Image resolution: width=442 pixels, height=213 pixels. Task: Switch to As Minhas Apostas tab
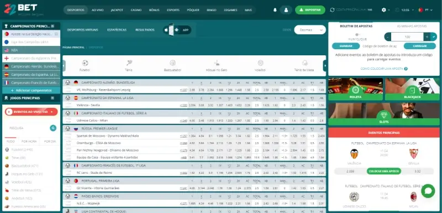click(412, 26)
